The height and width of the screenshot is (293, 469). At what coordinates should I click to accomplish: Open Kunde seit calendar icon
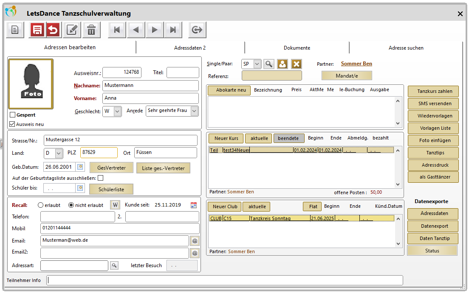click(x=194, y=205)
